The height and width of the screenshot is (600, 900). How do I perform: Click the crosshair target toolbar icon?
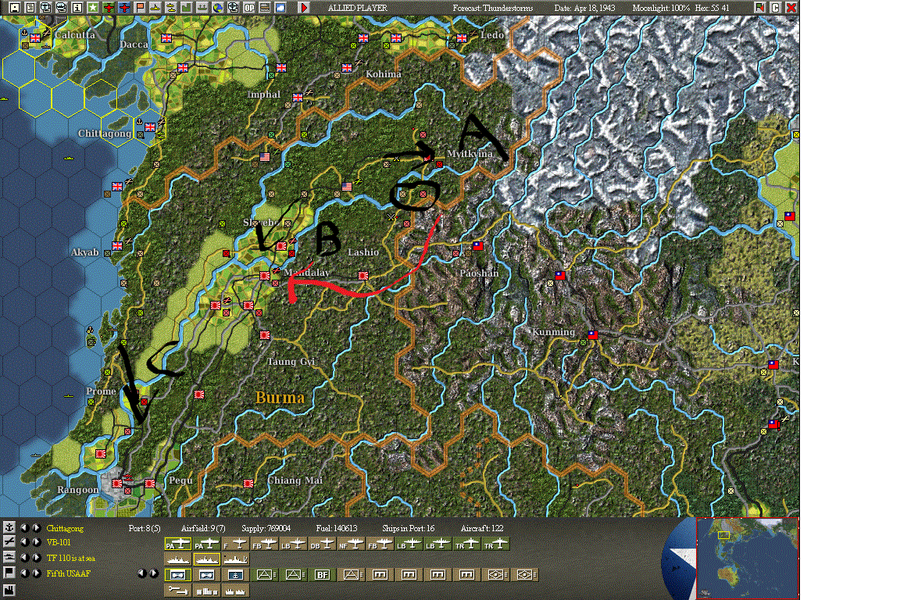click(233, 8)
